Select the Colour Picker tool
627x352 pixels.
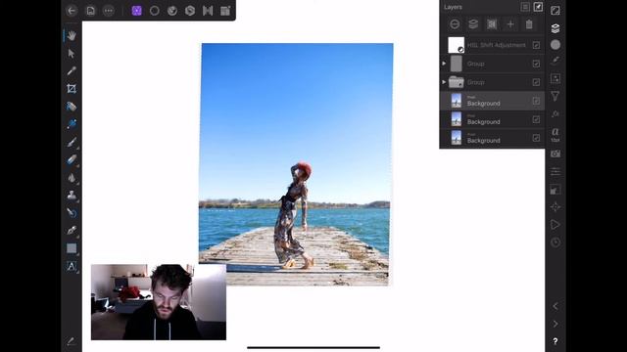72,71
